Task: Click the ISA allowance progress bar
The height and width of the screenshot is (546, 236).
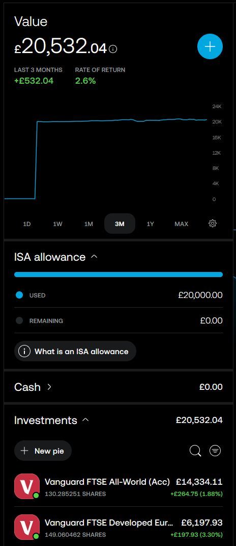Action: point(119,275)
